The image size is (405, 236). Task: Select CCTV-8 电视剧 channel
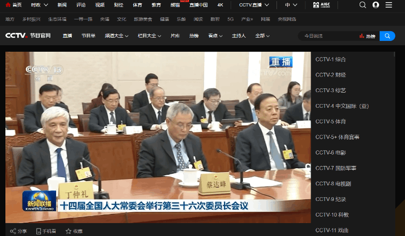point(333,184)
